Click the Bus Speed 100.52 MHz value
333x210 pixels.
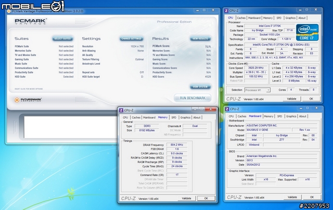[x=256, y=76]
